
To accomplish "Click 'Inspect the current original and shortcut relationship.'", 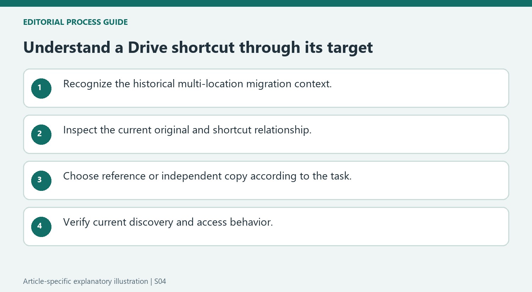I will point(187,130).
